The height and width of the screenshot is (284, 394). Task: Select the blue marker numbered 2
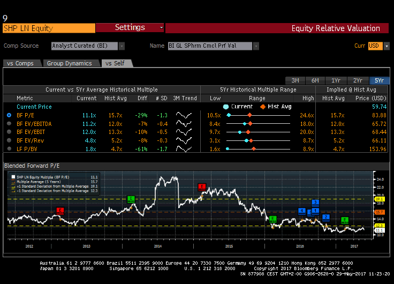point(326,218)
